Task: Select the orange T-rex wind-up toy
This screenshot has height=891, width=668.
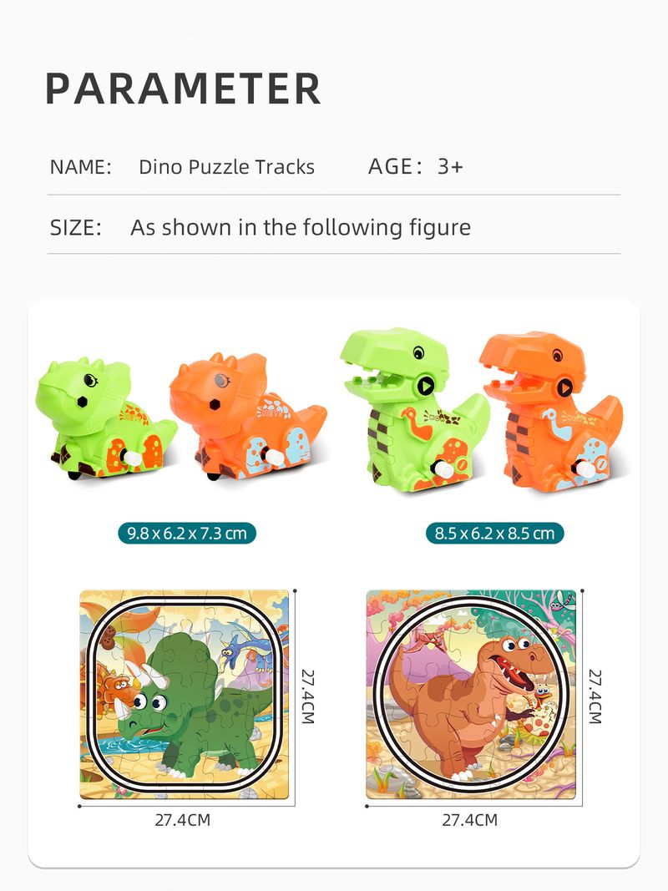Action: click(551, 412)
